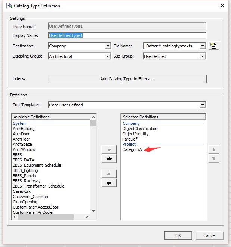
Task: Expand the Sub-Group dropdown
Action: pyautogui.click(x=203, y=56)
